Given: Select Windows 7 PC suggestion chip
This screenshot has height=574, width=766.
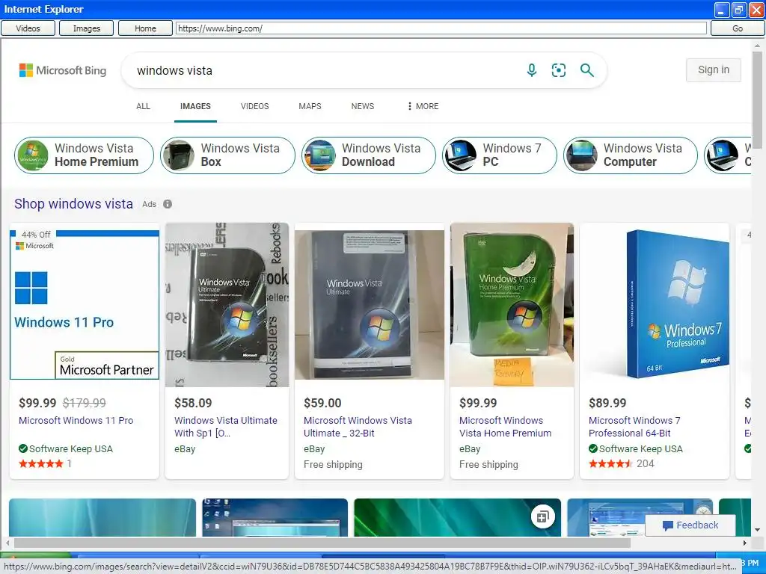Looking at the screenshot, I should point(499,155).
